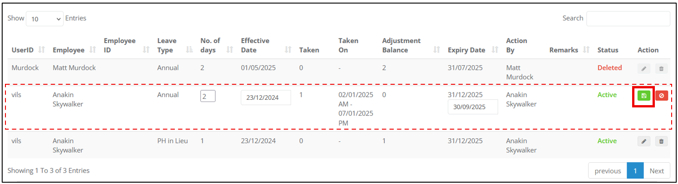
Task: Click the pencil edit icon in PH in Lieu row
Action: coord(643,141)
